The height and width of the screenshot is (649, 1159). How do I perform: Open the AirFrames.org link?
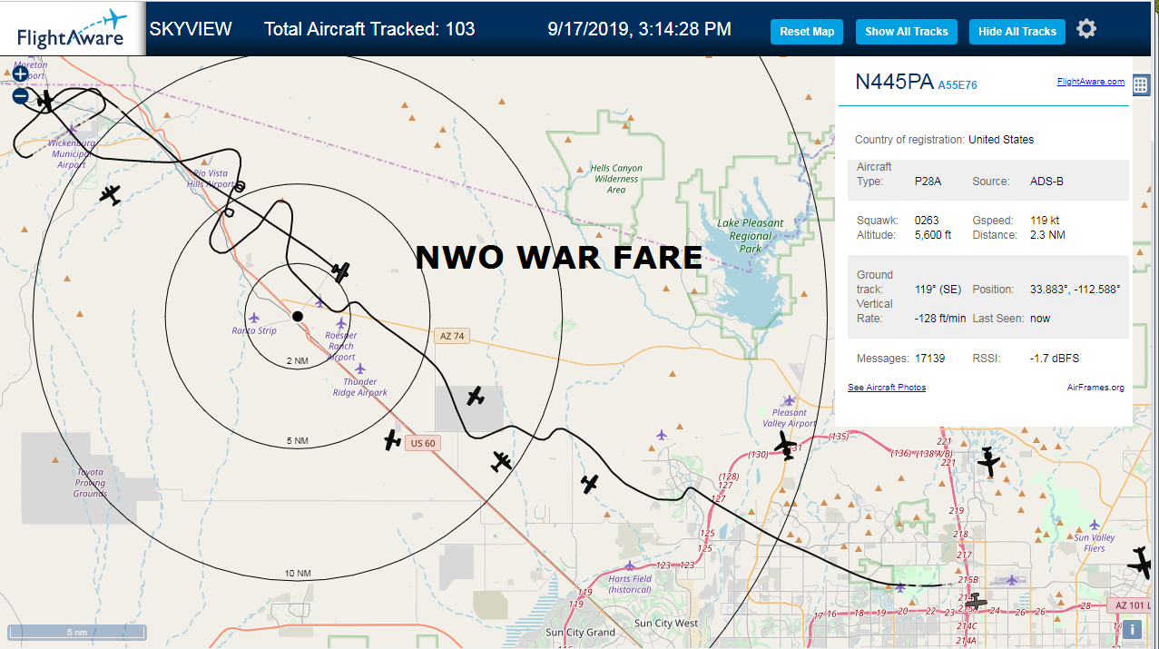click(x=1095, y=388)
